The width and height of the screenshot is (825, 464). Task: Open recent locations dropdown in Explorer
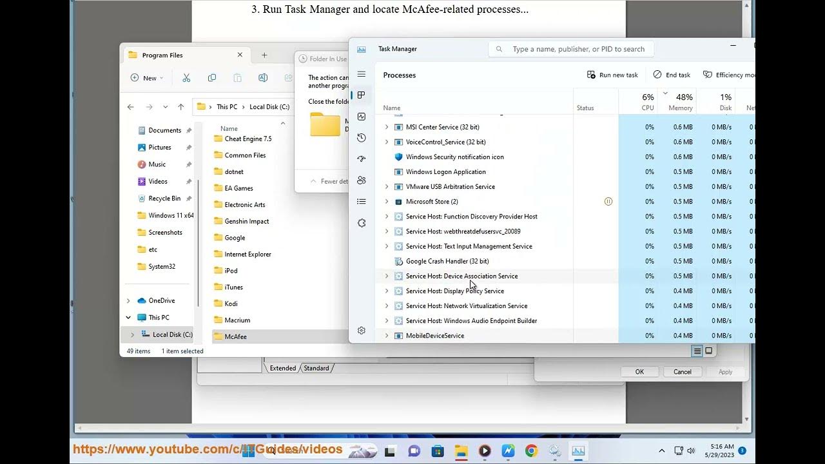tap(165, 107)
